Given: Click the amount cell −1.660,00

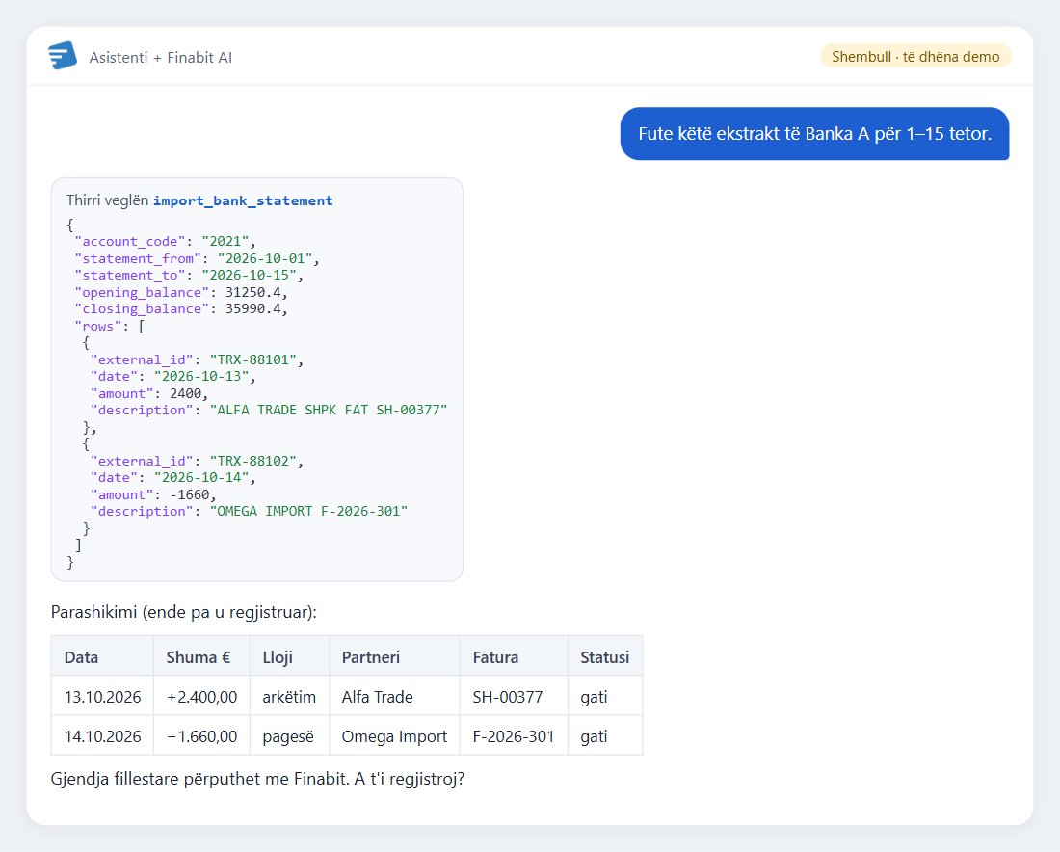Looking at the screenshot, I should click(x=202, y=736).
